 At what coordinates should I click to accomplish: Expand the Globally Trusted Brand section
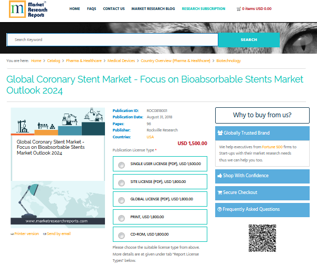coord(262,133)
